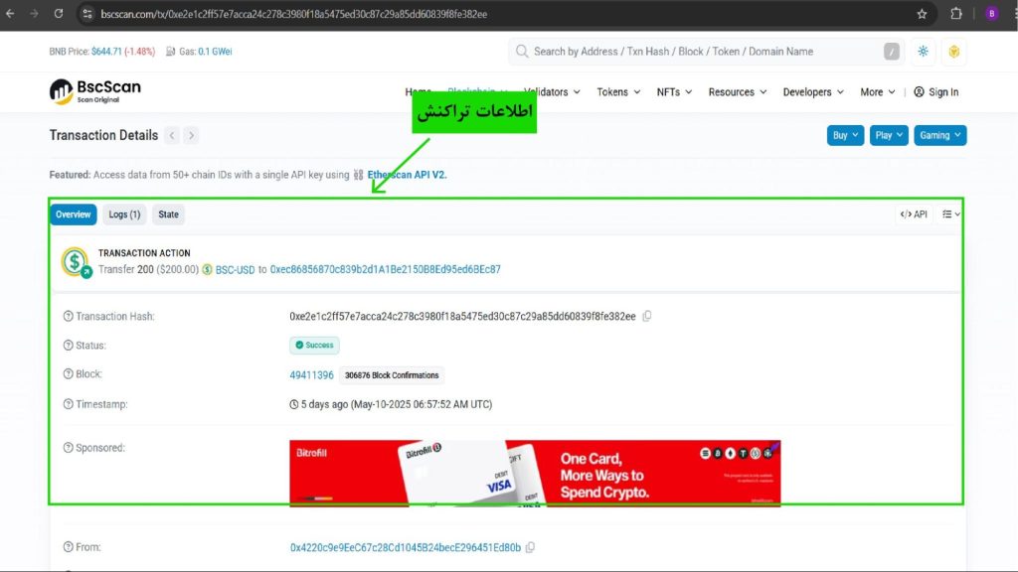Click the BNB chain logo icon

coord(953,52)
